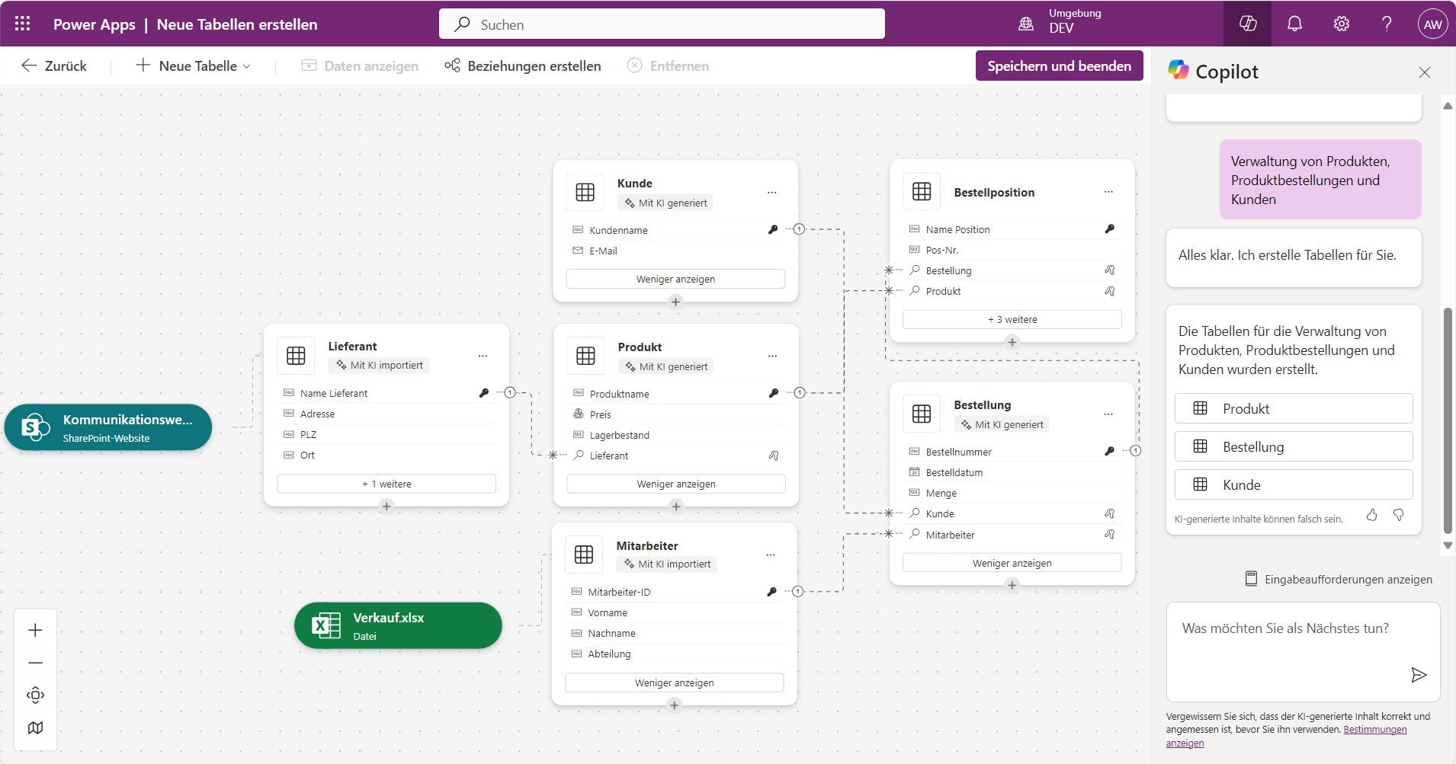
Task: Open the Kunde table options ellipsis
Action: pos(771,193)
